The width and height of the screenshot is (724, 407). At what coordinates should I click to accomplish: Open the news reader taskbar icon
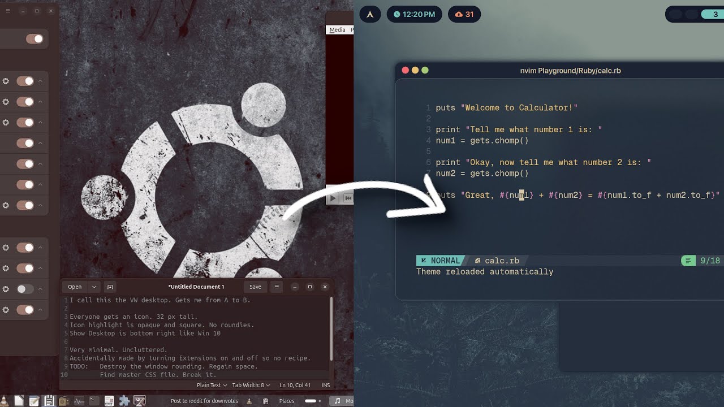click(x=109, y=401)
